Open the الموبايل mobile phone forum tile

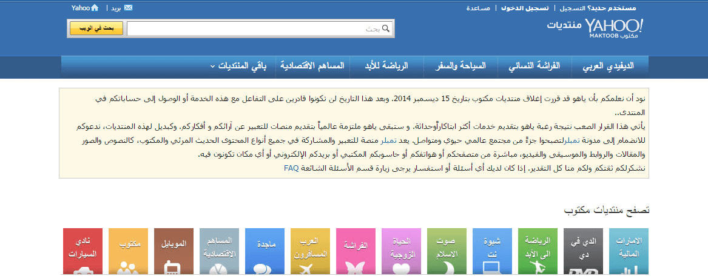click(x=174, y=251)
